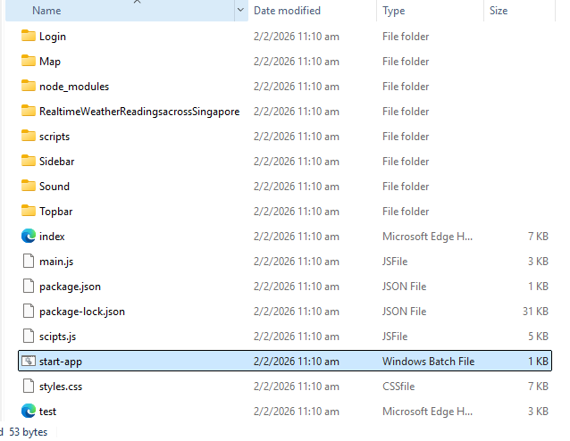Click the Edge icon beside index

tap(29, 236)
